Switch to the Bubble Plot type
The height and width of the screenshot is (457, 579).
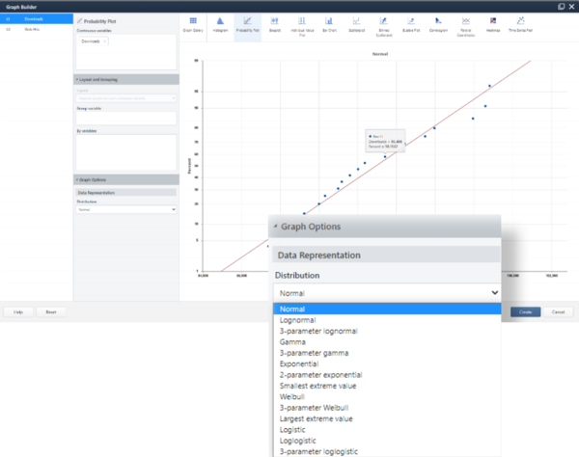[411, 25]
